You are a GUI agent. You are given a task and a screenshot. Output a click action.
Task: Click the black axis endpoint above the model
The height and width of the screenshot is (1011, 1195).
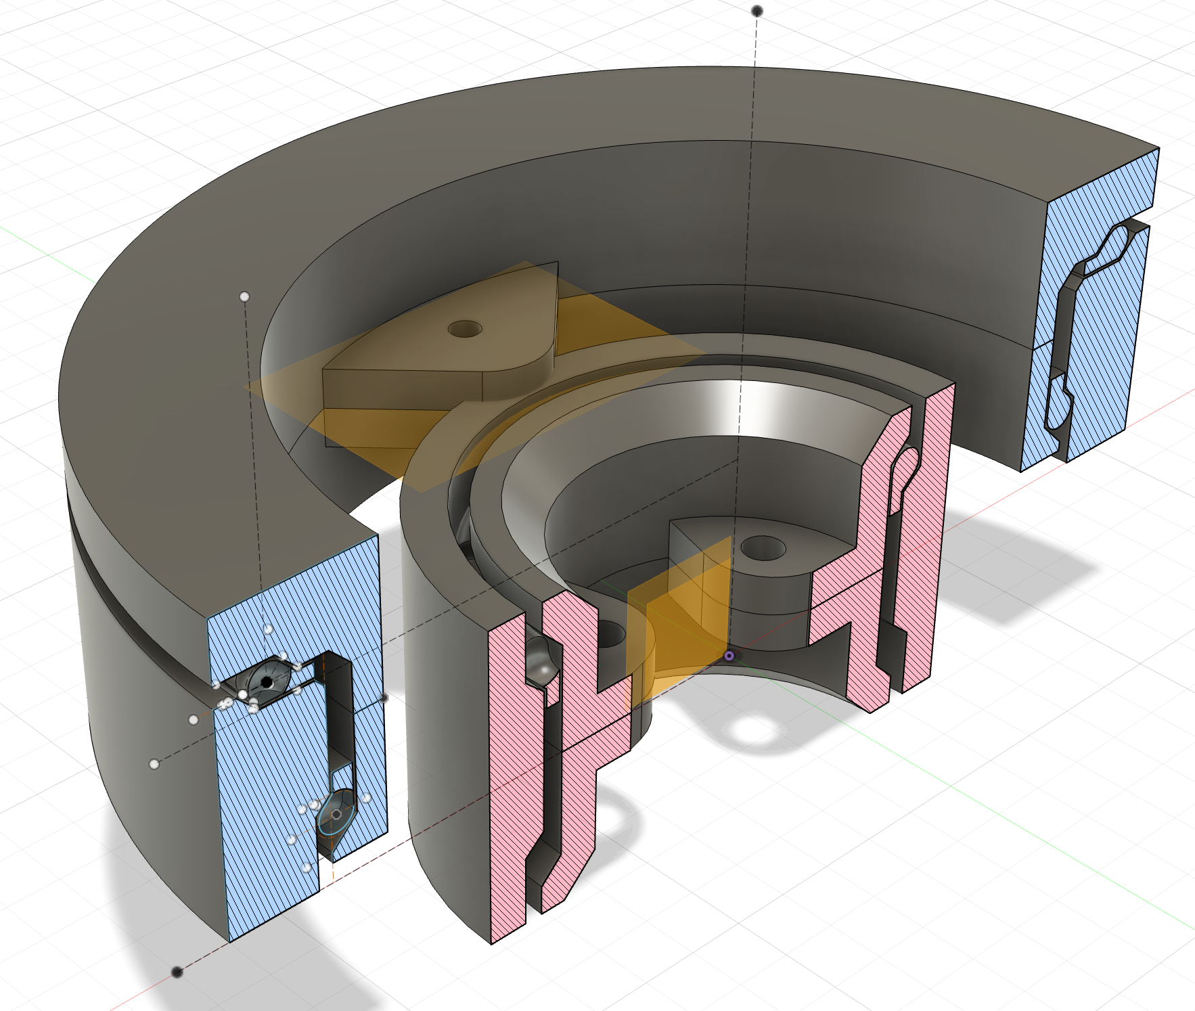click(757, 11)
